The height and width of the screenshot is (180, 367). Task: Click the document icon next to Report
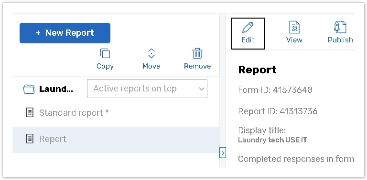[29, 139]
